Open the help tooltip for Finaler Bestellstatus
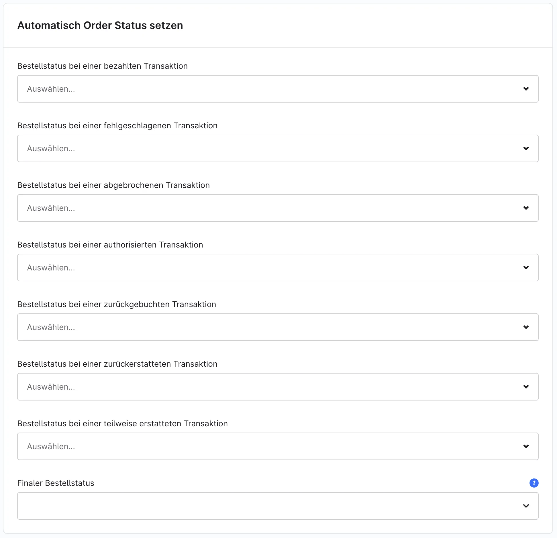 (534, 483)
